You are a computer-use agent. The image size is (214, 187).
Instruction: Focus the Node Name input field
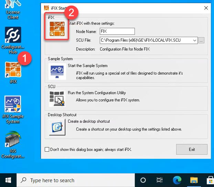pyautogui.click(x=117, y=31)
